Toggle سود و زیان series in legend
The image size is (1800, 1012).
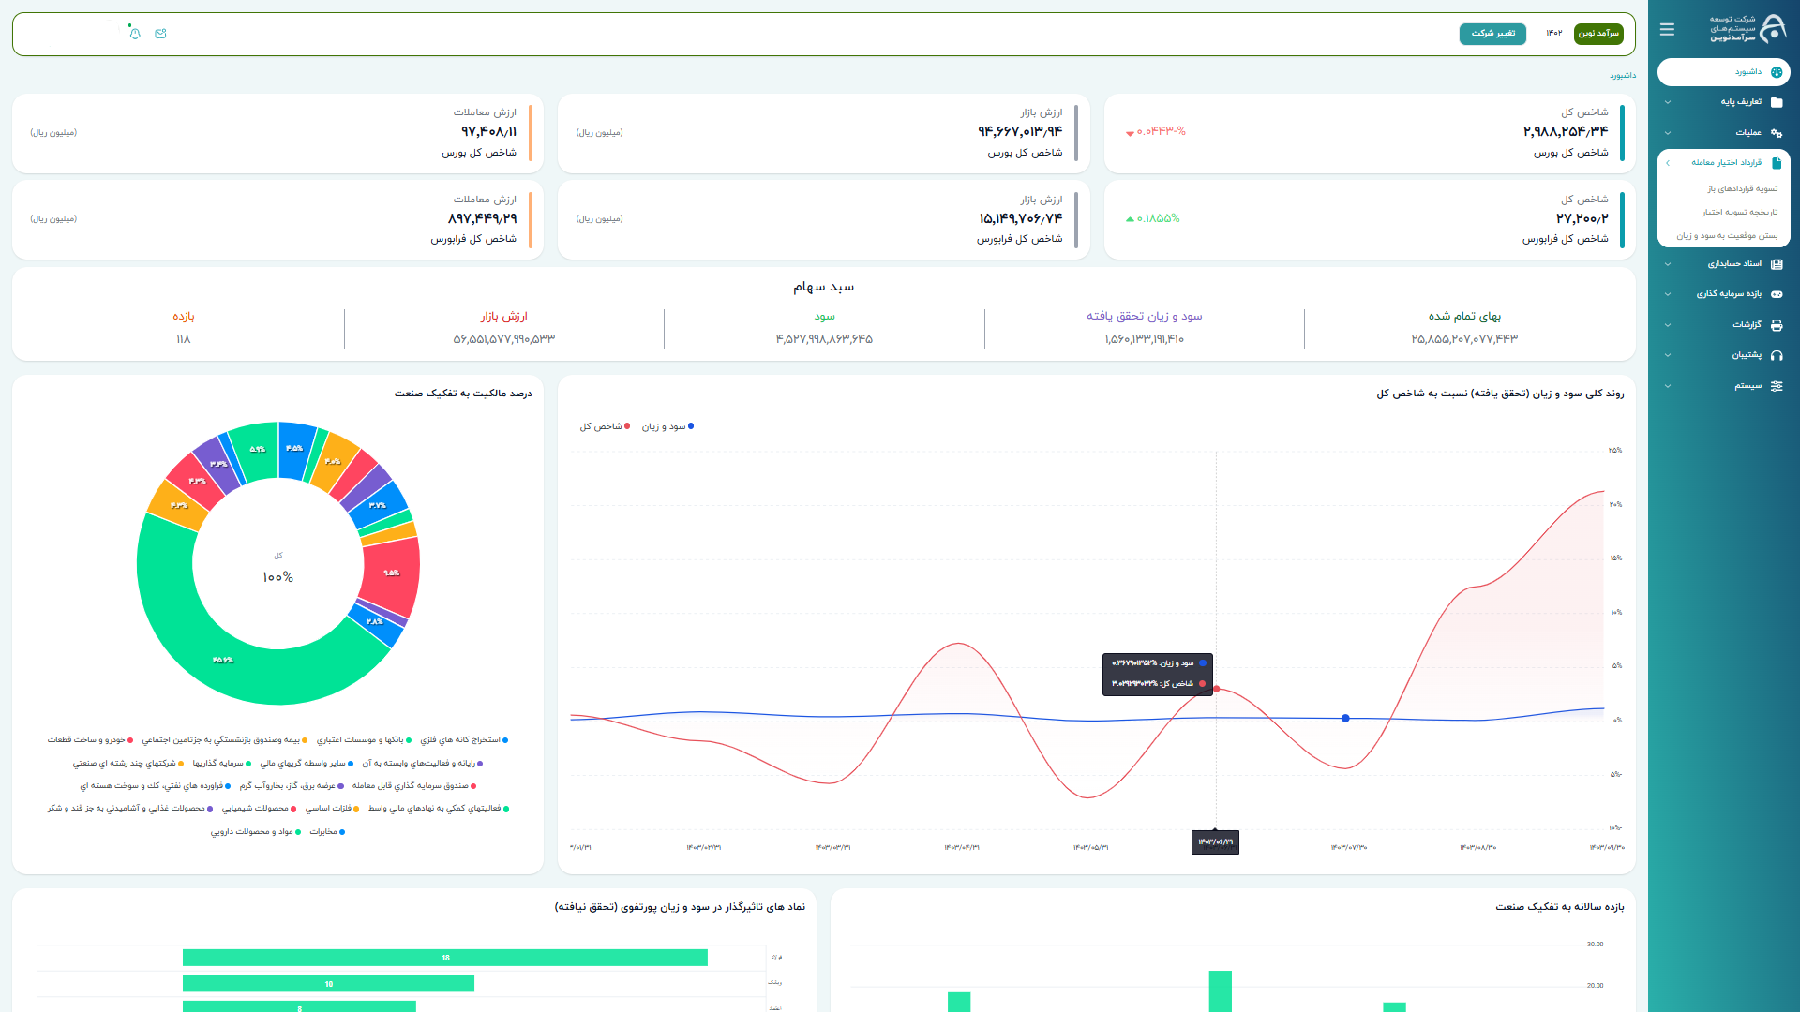pos(667,426)
